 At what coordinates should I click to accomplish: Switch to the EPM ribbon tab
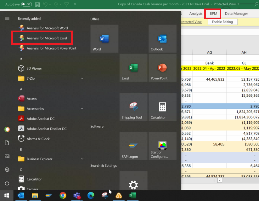(x=213, y=14)
